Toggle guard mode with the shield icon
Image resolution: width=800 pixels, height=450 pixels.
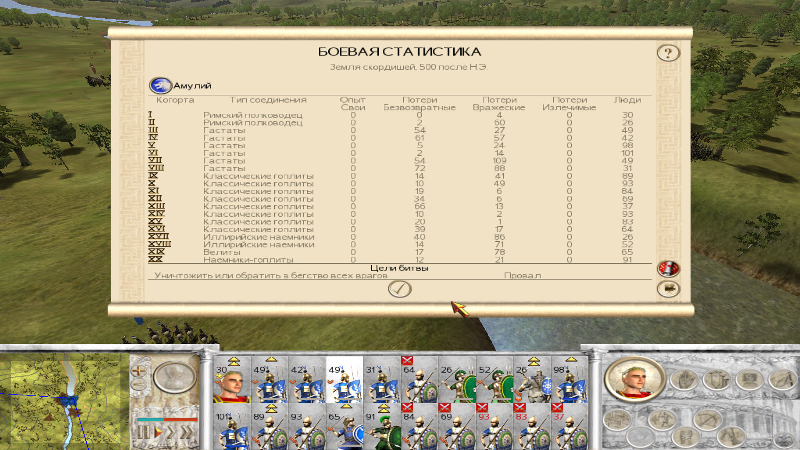(x=685, y=437)
